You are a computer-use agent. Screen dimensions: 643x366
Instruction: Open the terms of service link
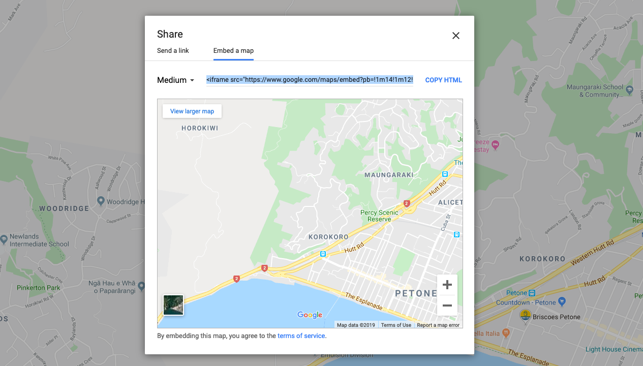(x=301, y=336)
